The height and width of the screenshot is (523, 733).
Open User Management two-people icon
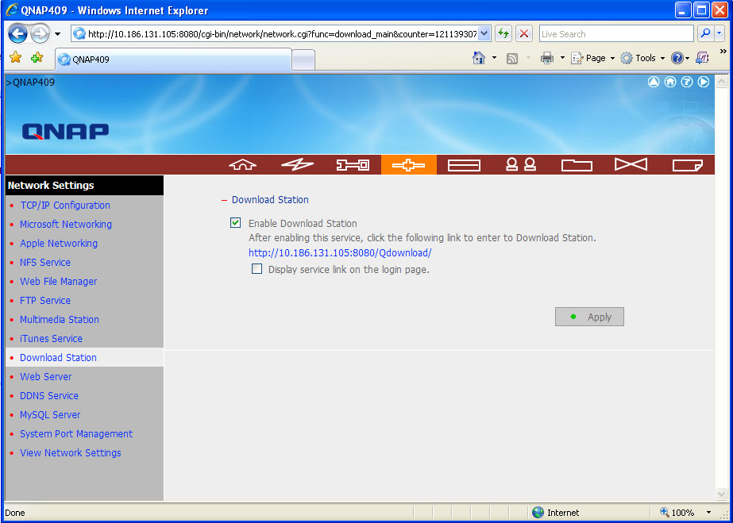521,164
